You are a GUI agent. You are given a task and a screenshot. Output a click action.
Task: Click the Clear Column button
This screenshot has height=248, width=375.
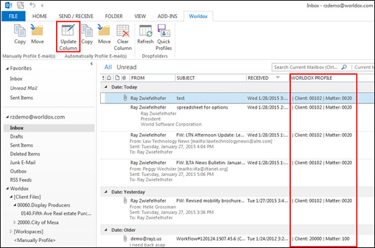[123, 37]
